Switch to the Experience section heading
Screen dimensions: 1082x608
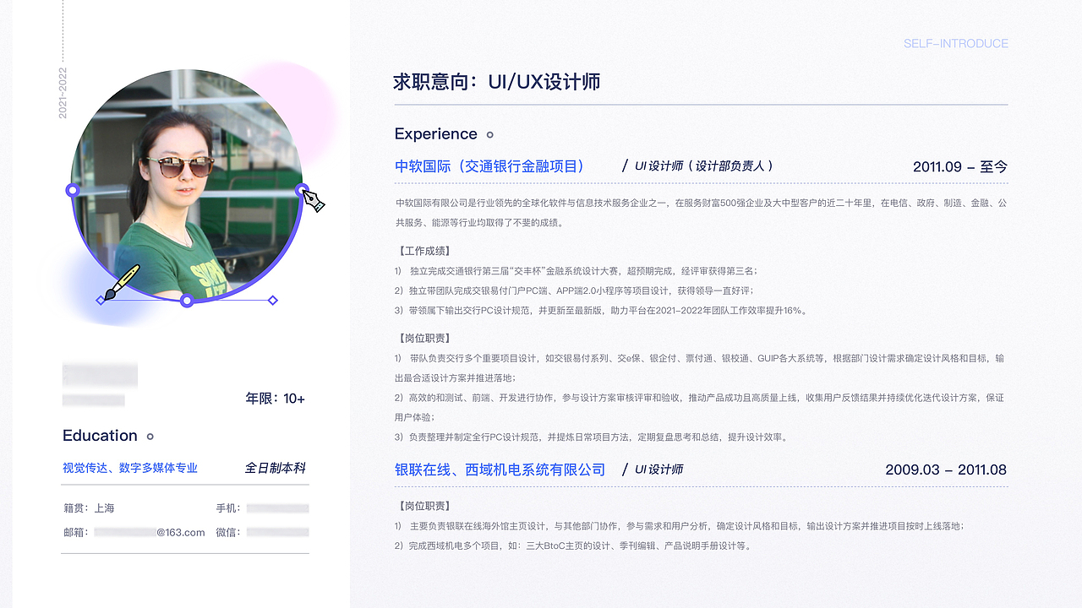pyautogui.click(x=435, y=133)
